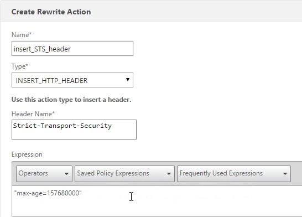Click the Expression section label
This screenshot has height=217, width=302.
tap(27, 154)
